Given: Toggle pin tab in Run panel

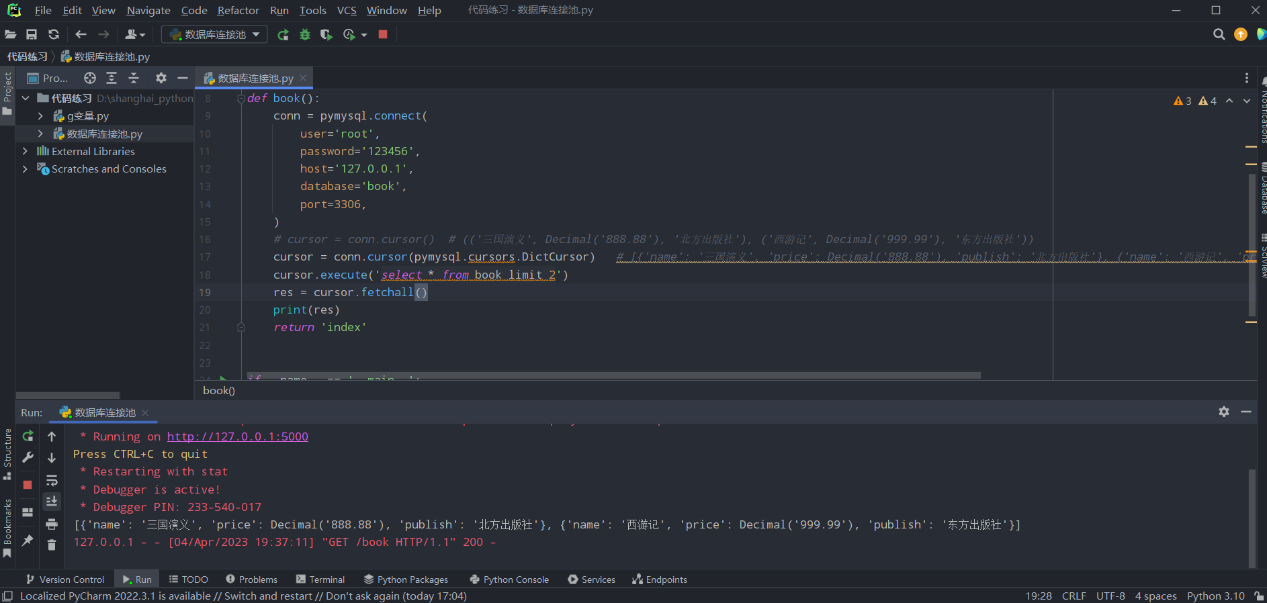Looking at the screenshot, I should (28, 540).
